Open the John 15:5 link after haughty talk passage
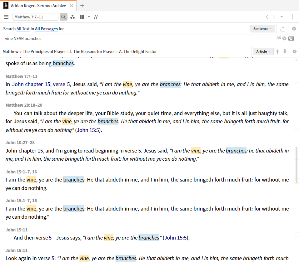 (88, 130)
